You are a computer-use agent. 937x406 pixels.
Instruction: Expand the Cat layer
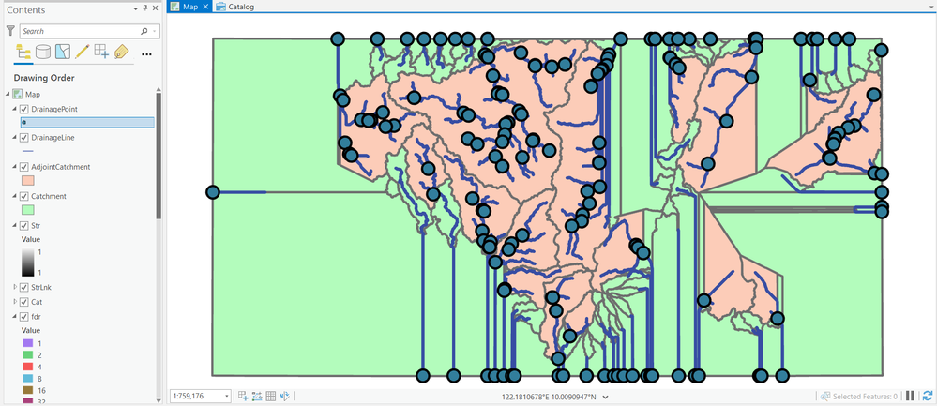coord(15,302)
